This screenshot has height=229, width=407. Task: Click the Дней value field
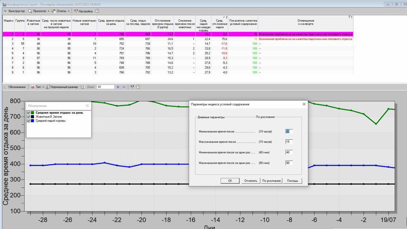point(105,87)
